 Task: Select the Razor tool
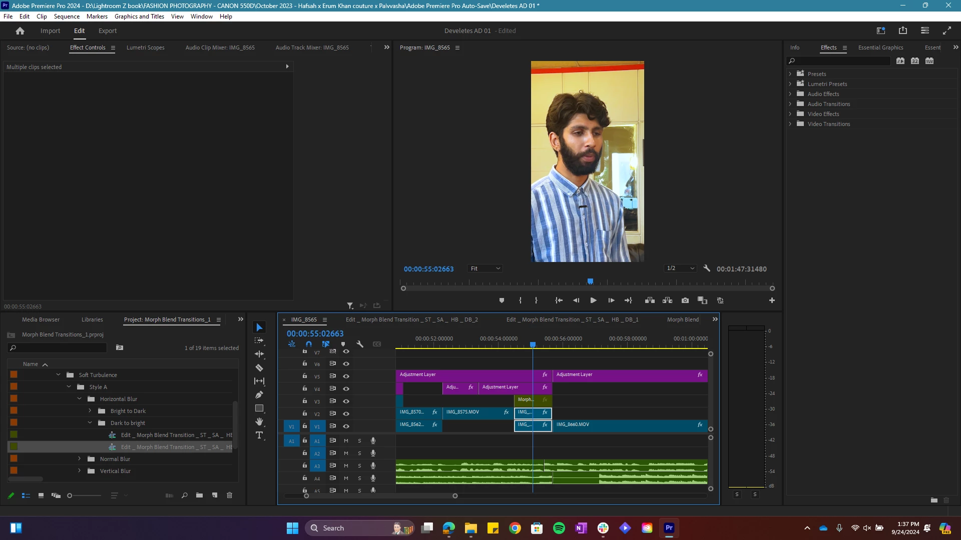pyautogui.click(x=259, y=368)
